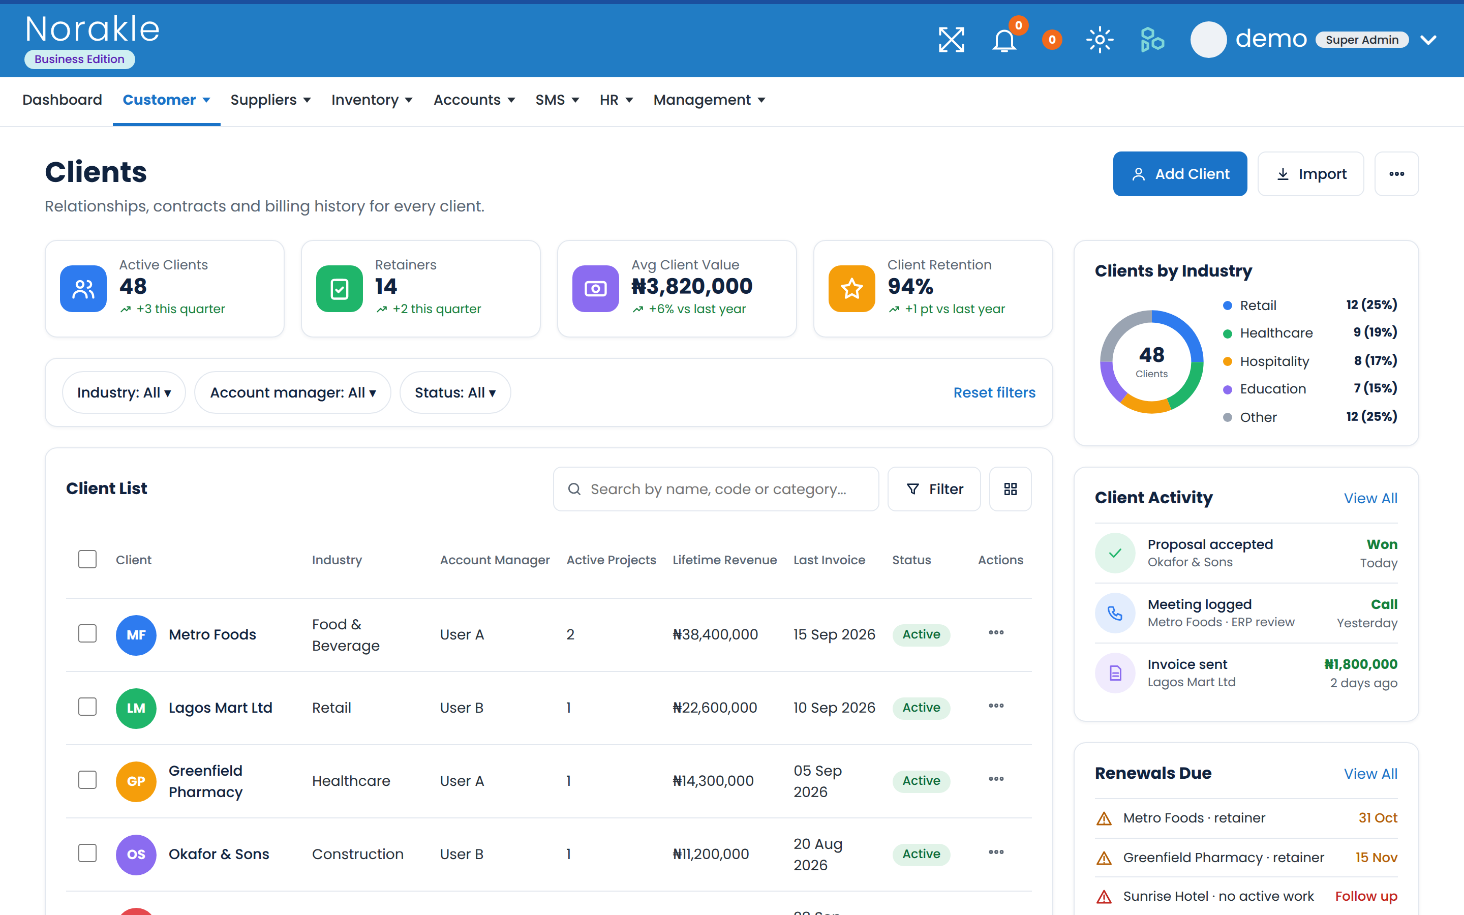
Task: Open actions menu for Lagos Mart Ltd row
Action: 996,706
